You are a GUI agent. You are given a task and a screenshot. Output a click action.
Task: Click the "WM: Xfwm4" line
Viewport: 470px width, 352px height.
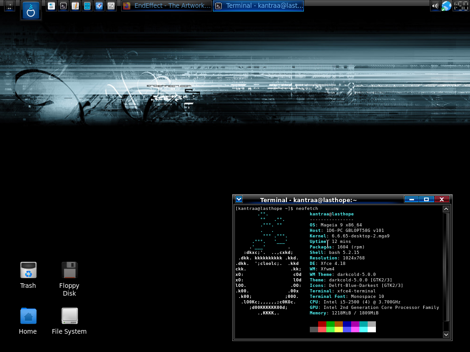tap(322, 269)
